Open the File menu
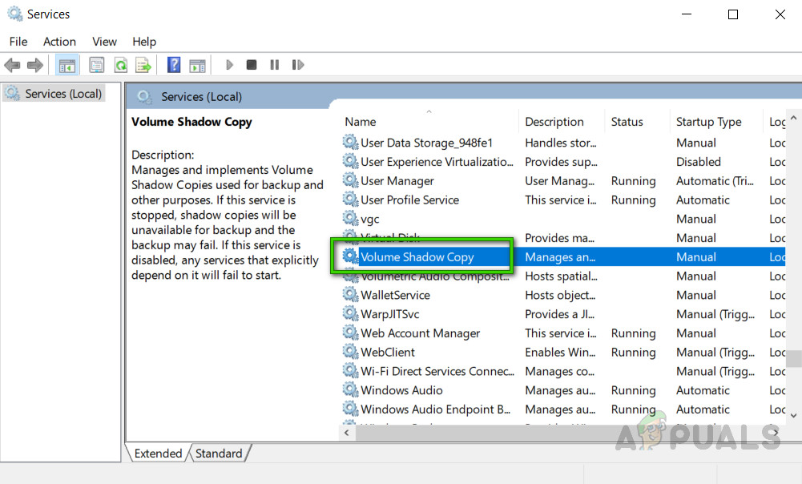The image size is (802, 484). pyautogui.click(x=18, y=42)
